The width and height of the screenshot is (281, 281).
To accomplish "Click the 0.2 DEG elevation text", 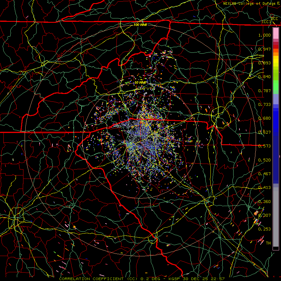I will (150, 279).
